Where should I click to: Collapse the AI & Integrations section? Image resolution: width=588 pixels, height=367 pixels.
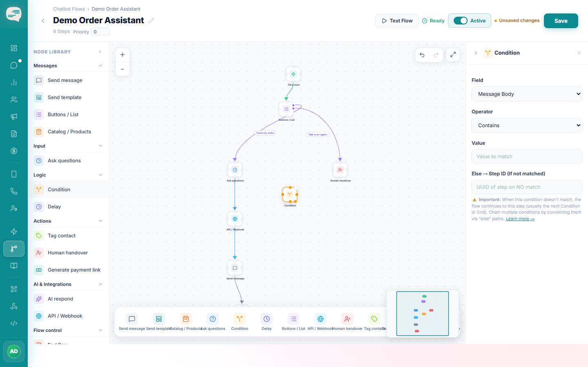100,284
